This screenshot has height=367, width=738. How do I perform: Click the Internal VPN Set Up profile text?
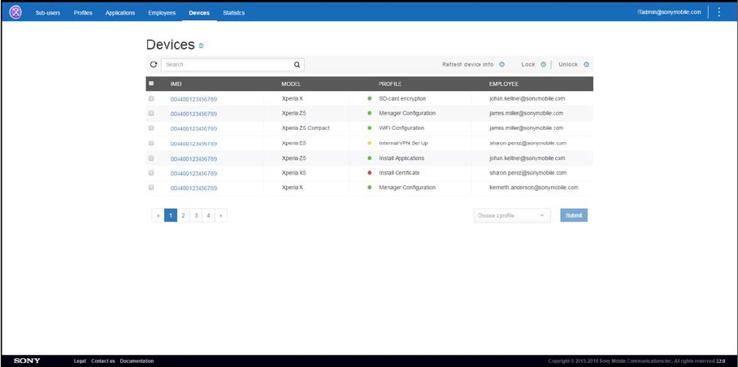pyautogui.click(x=403, y=143)
